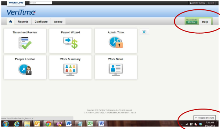Open the network signal tray icon

[x=187, y=124]
